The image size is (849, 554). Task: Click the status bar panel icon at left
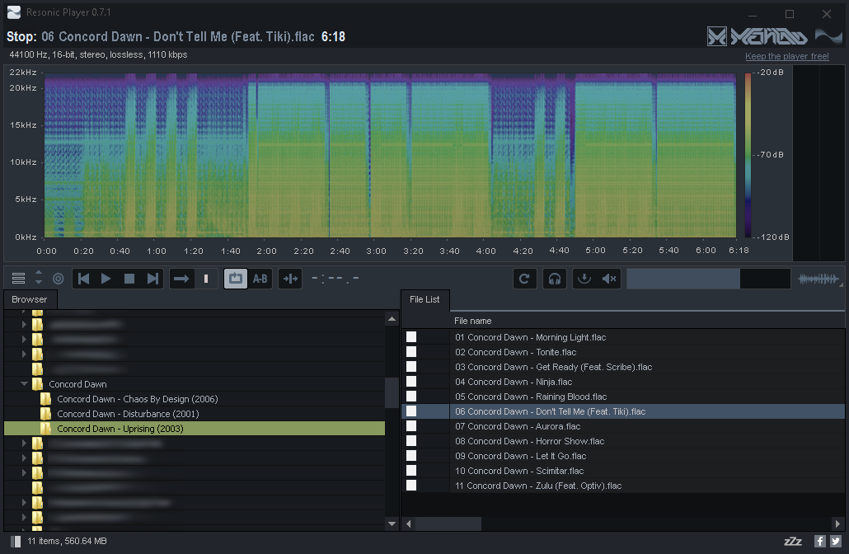coord(15,541)
